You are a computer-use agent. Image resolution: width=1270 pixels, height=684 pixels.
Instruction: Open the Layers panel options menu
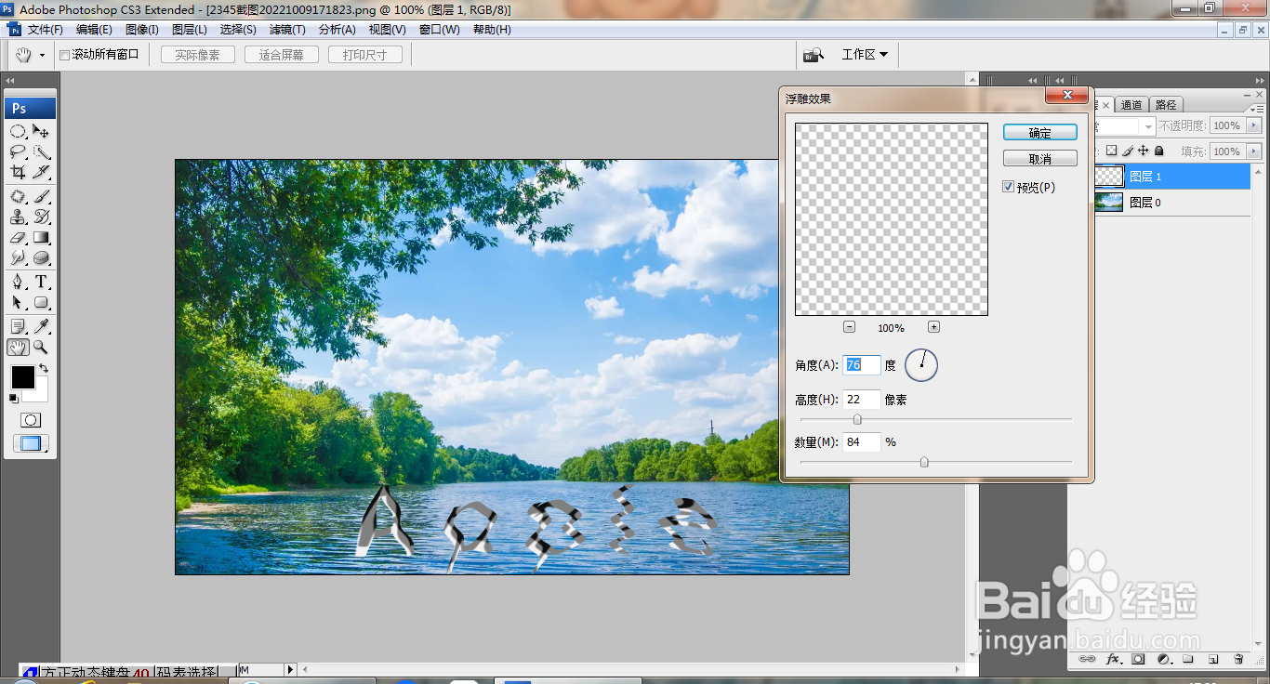[x=1255, y=109]
